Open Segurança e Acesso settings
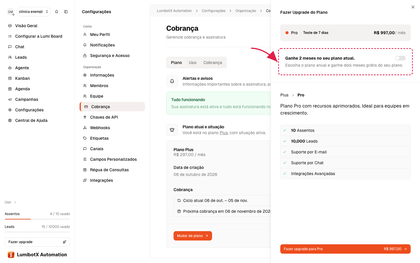The height and width of the screenshot is (263, 420). pyautogui.click(x=112, y=56)
